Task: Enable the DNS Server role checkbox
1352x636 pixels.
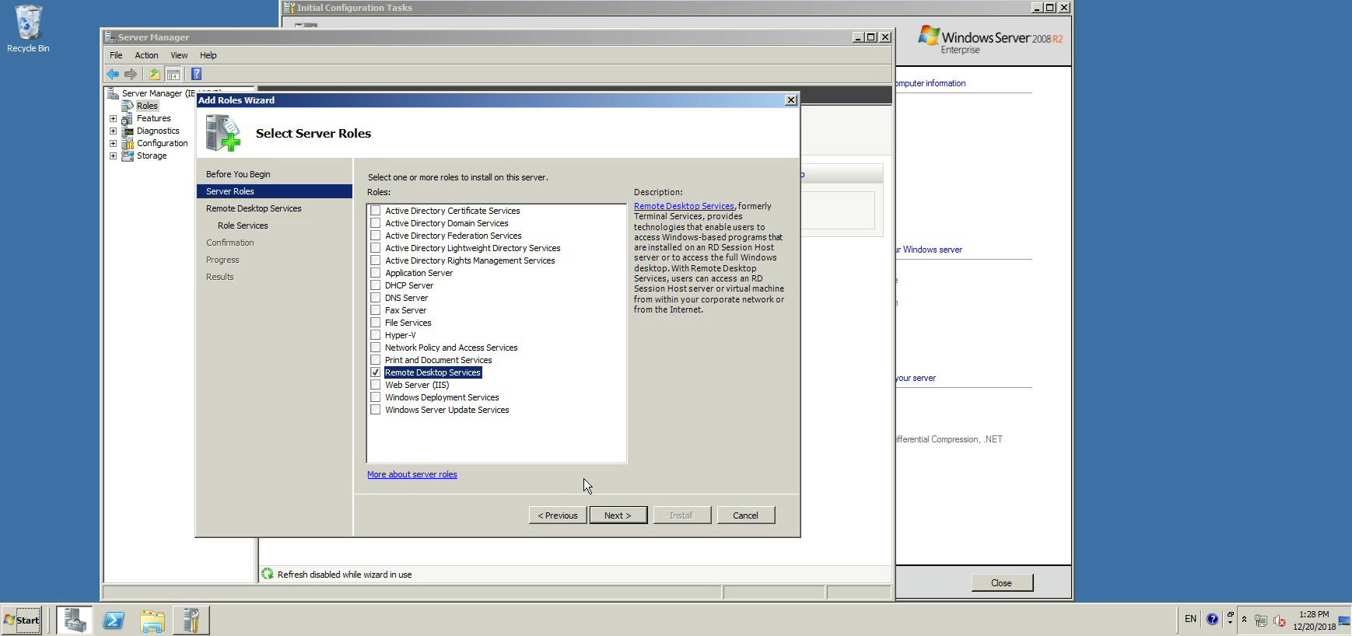Action: (376, 298)
